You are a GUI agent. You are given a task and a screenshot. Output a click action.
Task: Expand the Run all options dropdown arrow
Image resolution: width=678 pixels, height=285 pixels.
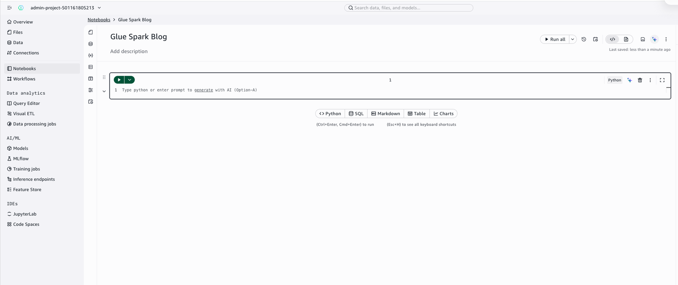(x=573, y=39)
